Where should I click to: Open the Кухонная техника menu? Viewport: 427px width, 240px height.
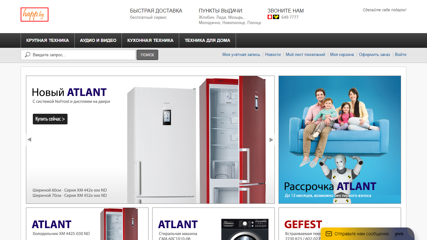[x=150, y=40]
